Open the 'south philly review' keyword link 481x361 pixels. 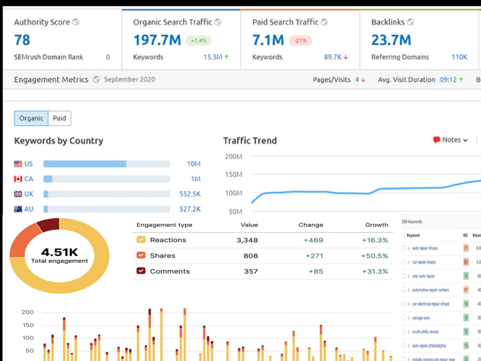pos(426,332)
